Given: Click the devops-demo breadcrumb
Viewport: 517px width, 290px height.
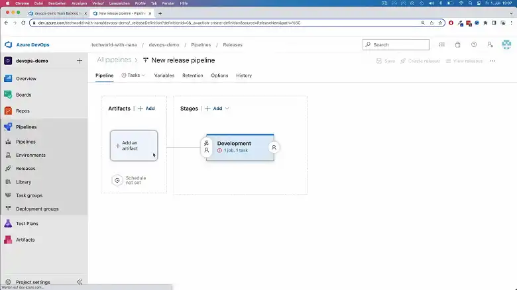Looking at the screenshot, I should (x=164, y=45).
